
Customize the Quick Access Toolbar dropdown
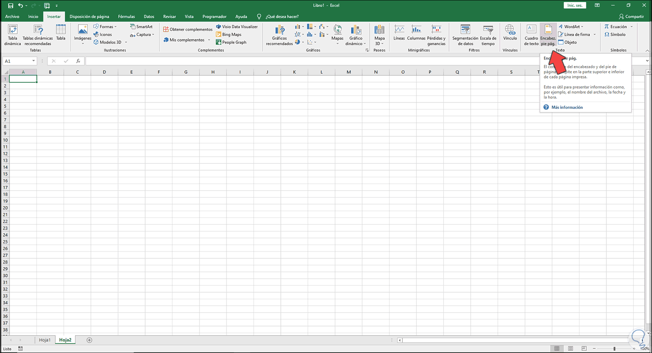pyautogui.click(x=57, y=6)
